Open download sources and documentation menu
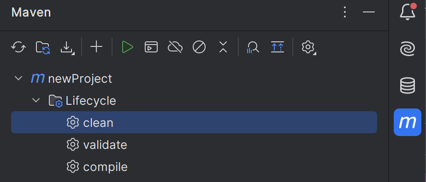The image size is (426, 182). tap(67, 48)
